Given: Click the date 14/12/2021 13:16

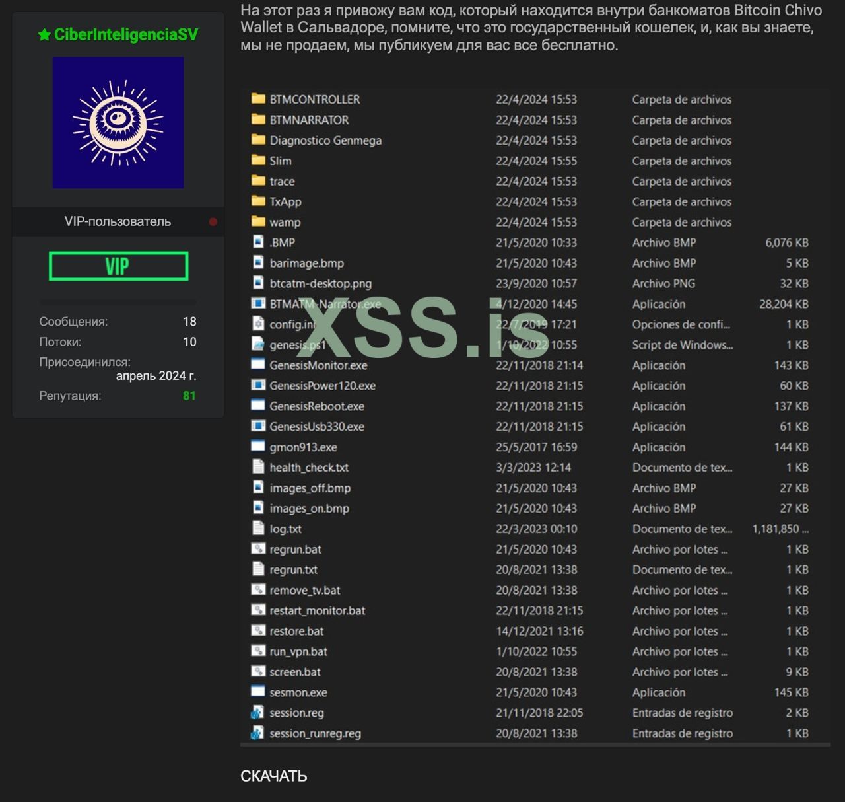Looking at the screenshot, I should (539, 632).
